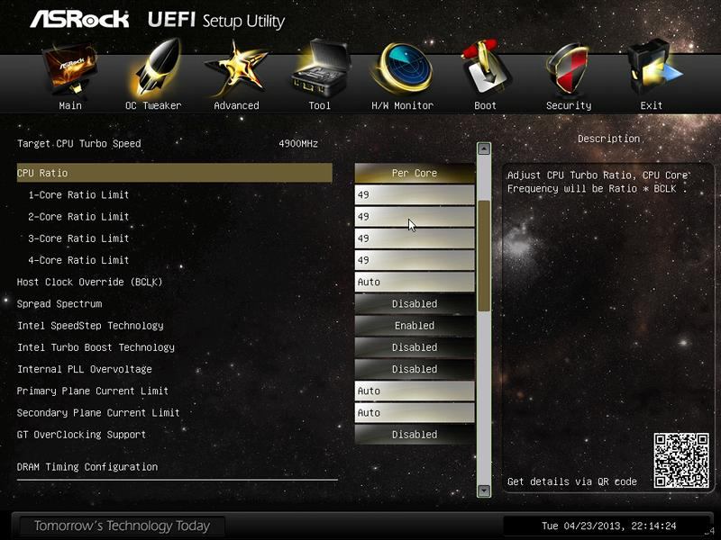Switch to the Boot tab label

(485, 105)
